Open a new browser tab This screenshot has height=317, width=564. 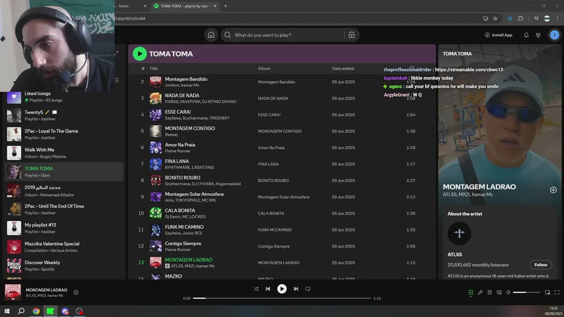(226, 6)
